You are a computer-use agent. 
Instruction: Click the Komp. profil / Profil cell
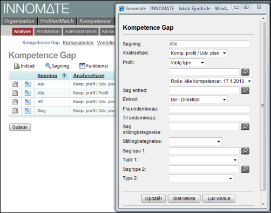coord(93,93)
